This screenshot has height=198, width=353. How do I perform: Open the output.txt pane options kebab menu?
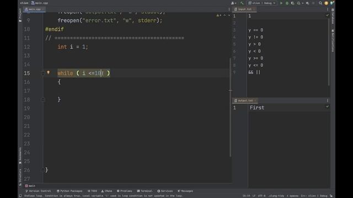[328, 101]
